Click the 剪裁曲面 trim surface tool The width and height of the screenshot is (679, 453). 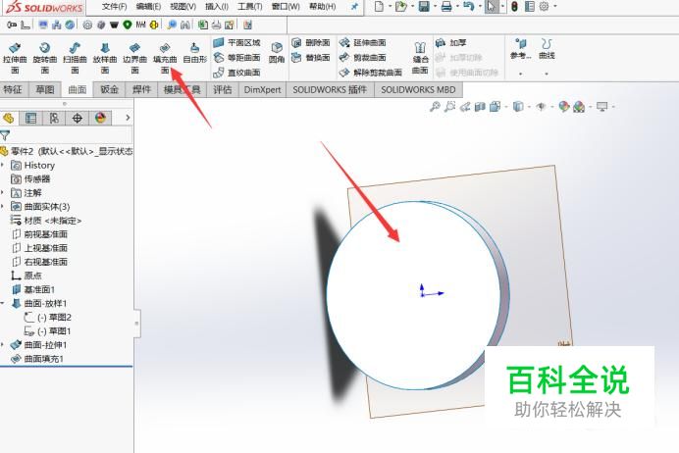362,57
